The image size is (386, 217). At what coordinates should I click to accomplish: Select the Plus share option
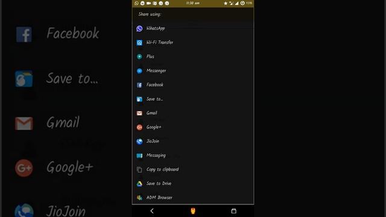click(150, 56)
